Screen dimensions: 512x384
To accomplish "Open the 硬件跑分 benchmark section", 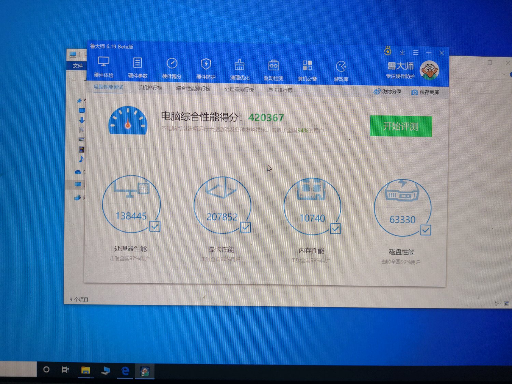I will click(172, 68).
